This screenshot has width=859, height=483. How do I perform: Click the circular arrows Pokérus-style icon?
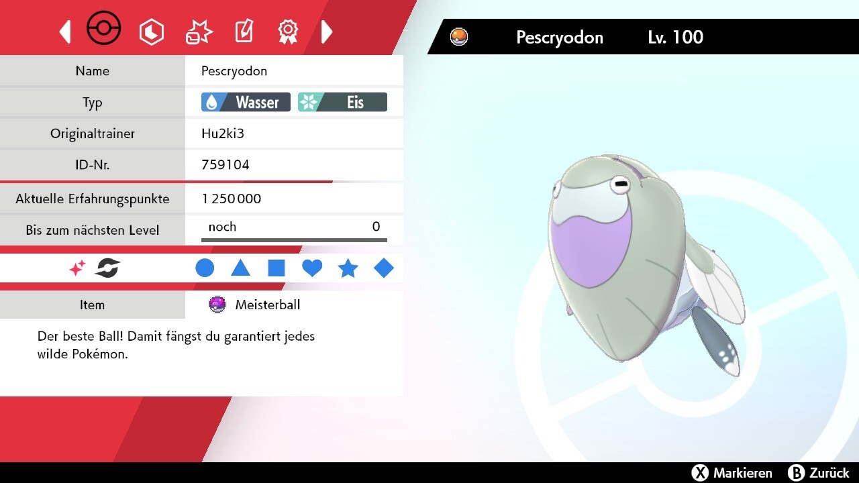[x=107, y=269]
